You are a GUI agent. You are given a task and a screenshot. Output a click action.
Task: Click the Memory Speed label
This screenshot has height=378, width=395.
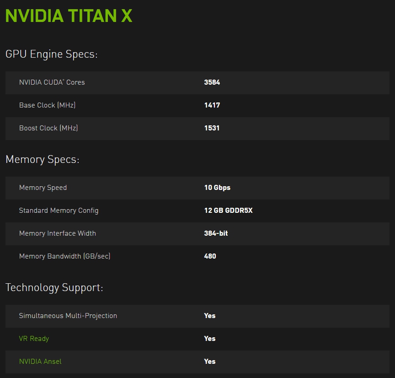pyautogui.click(x=43, y=188)
